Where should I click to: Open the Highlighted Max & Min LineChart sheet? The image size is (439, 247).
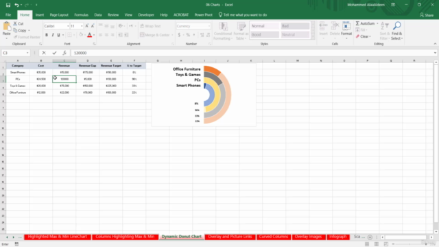[57, 237]
